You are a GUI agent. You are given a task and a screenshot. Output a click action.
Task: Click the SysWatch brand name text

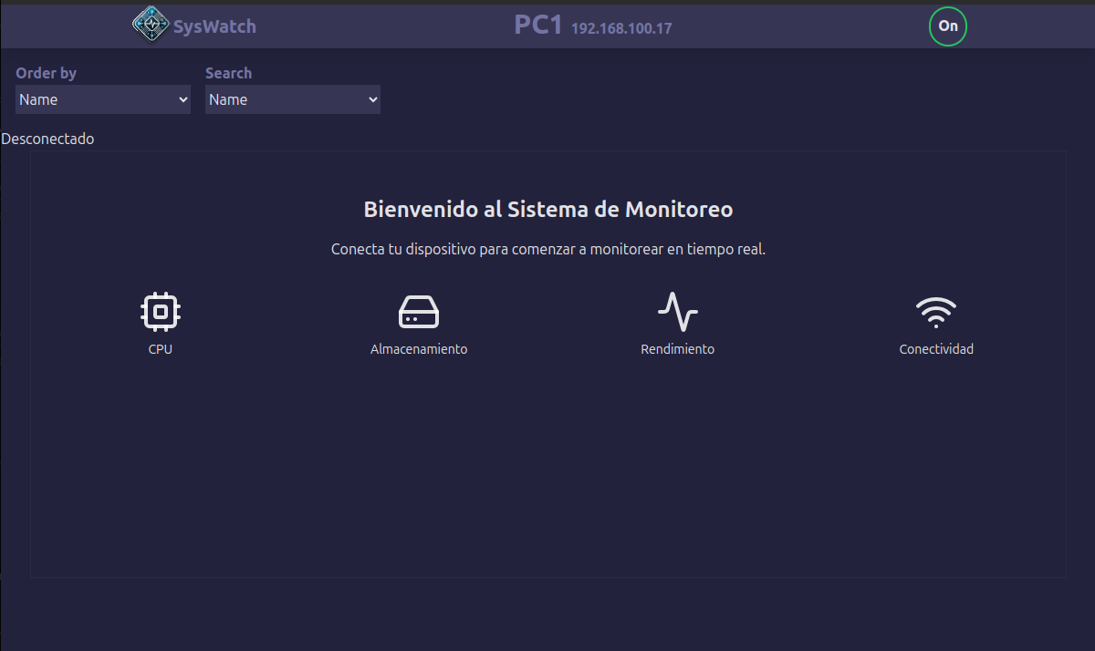click(214, 26)
